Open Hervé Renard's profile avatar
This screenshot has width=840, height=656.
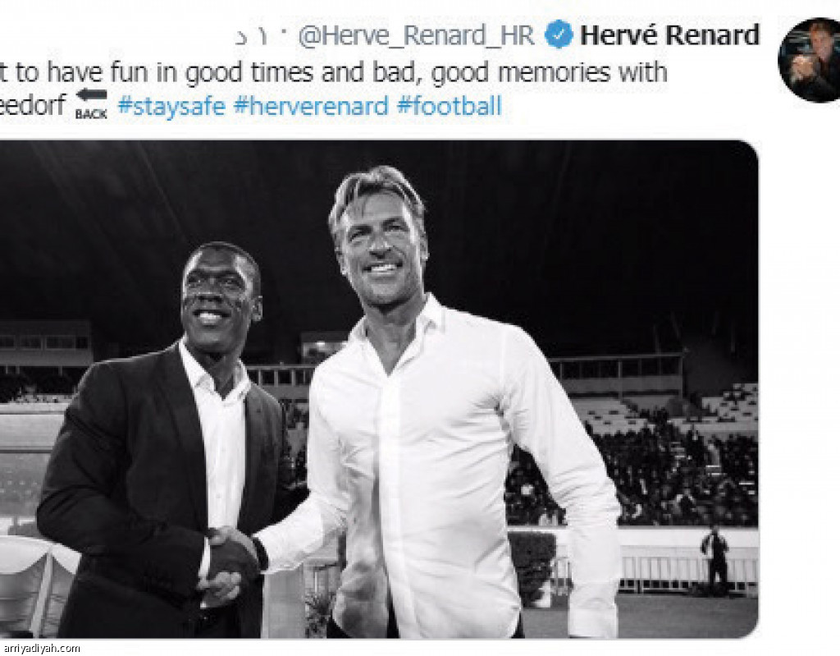tap(809, 60)
